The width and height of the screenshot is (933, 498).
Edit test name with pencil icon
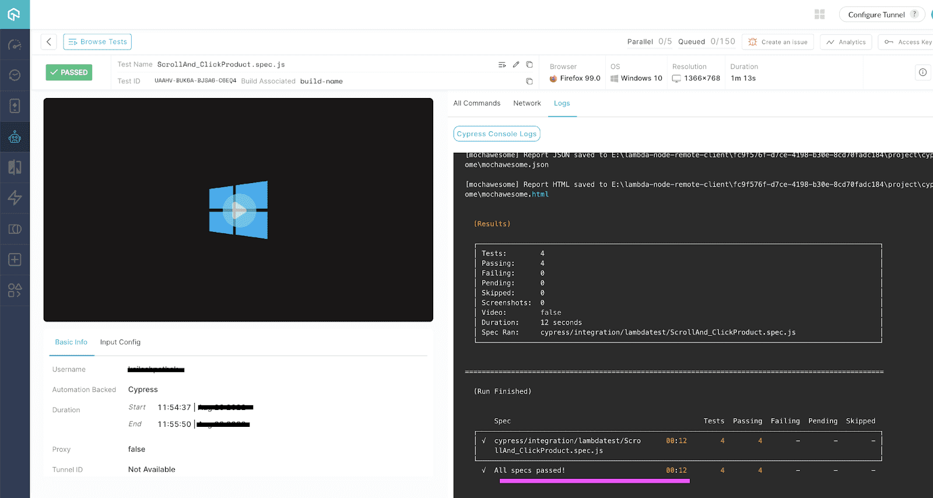[516, 65]
